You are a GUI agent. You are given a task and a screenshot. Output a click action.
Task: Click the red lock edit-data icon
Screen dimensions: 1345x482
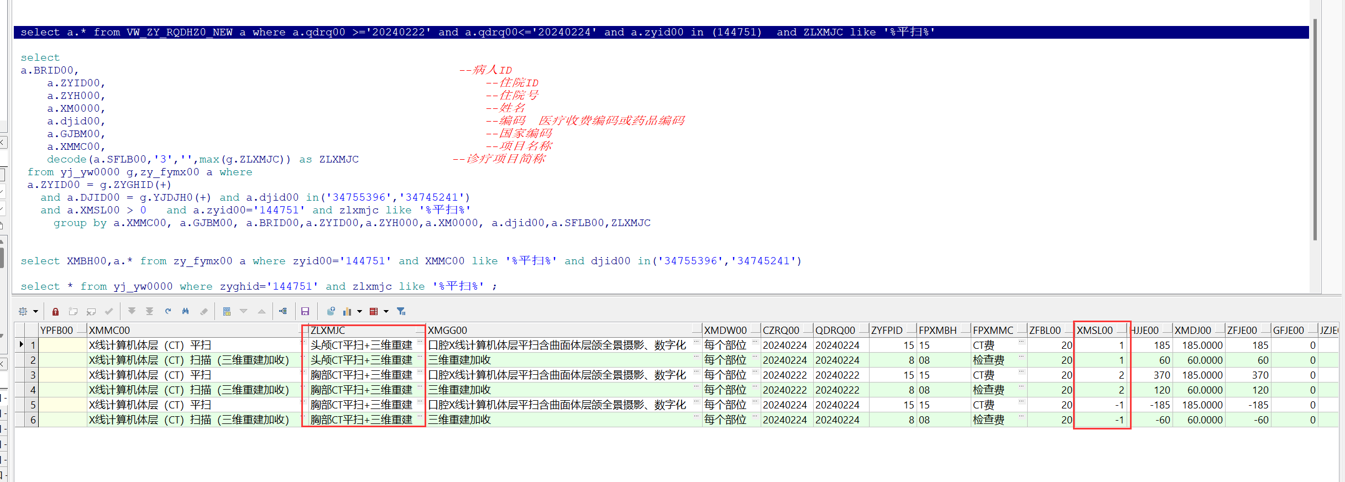(x=55, y=311)
